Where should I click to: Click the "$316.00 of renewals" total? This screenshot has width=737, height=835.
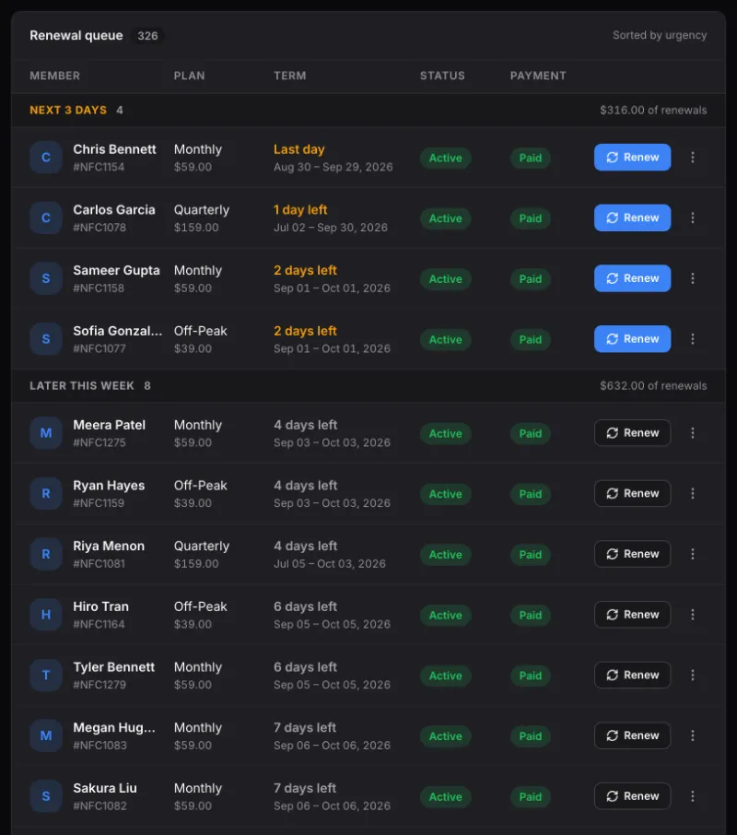[653, 111]
